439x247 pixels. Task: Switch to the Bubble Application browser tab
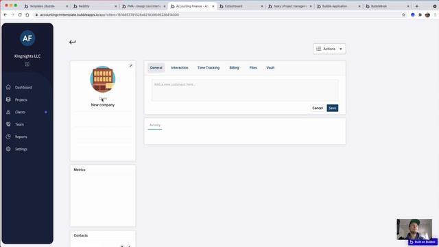point(338,6)
